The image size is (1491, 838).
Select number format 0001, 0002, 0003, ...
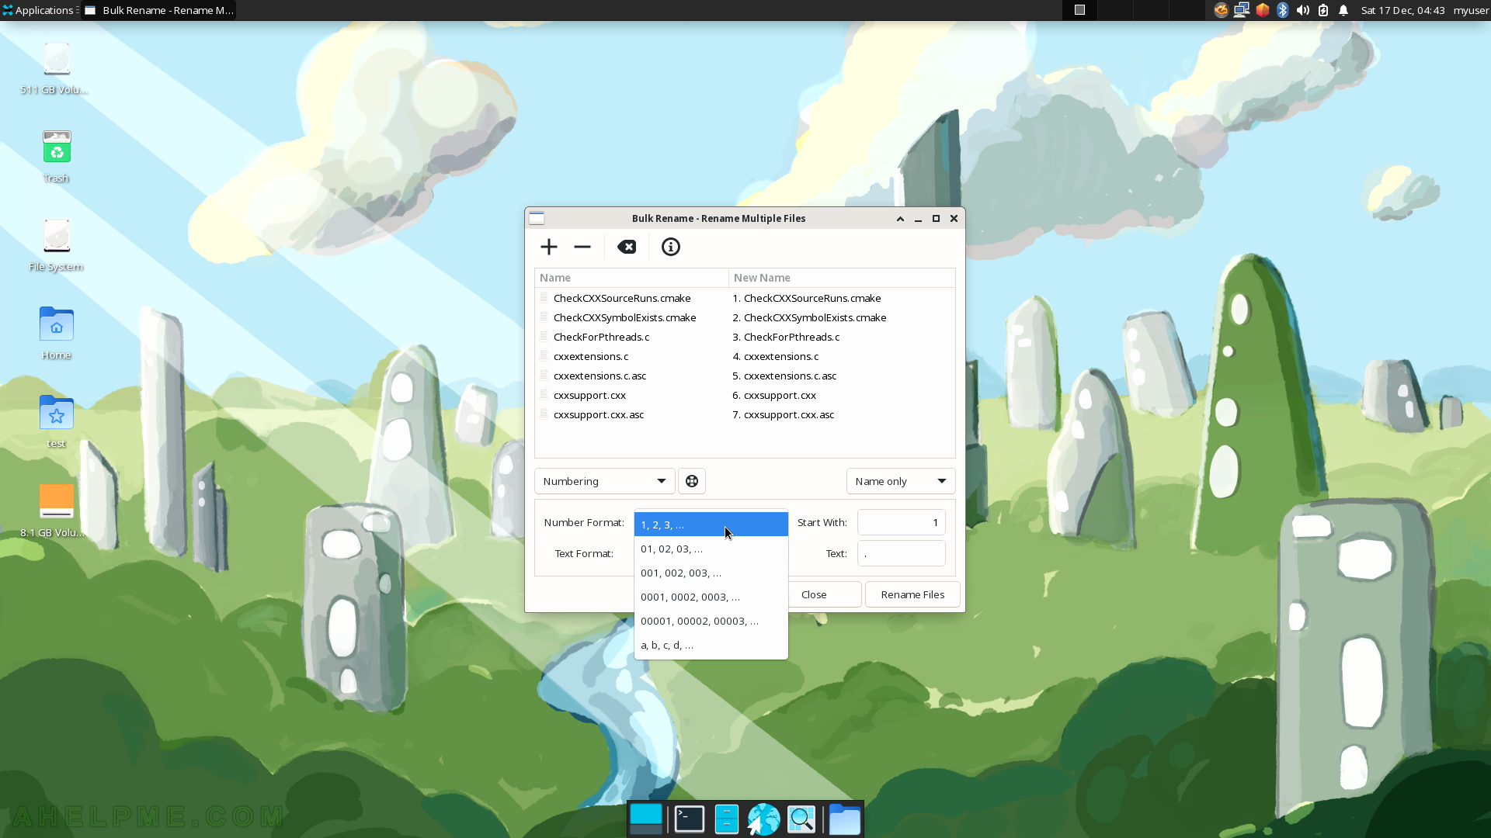pyautogui.click(x=711, y=597)
